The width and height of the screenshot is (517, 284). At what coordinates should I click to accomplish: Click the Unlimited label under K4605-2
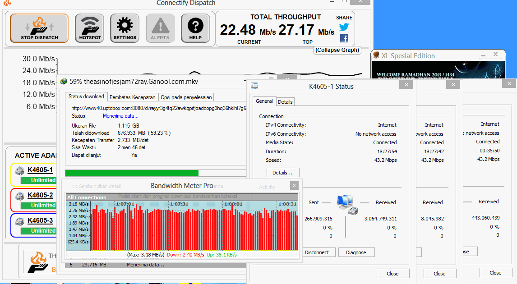click(39, 206)
